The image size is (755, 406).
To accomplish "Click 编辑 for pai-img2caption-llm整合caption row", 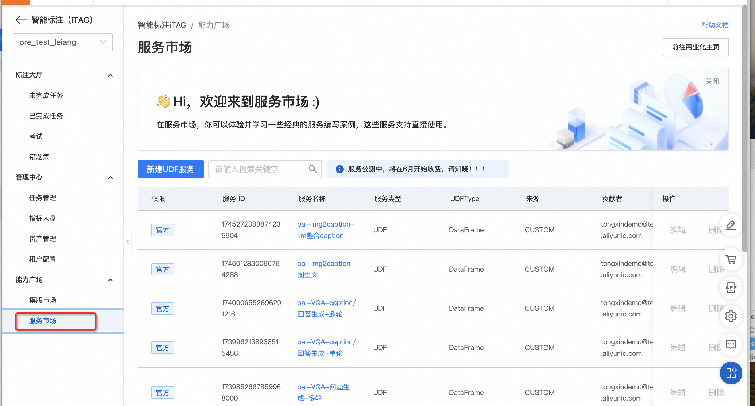I will pyautogui.click(x=678, y=230).
